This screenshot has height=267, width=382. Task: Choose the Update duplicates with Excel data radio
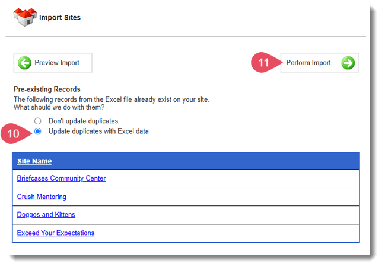(x=38, y=131)
